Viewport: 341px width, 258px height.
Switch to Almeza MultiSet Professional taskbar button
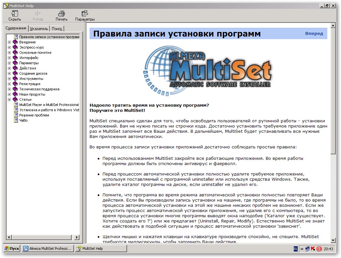pos(48,249)
